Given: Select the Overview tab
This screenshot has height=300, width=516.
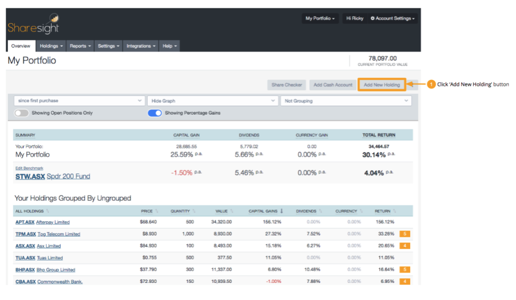Looking at the screenshot, I should (21, 46).
